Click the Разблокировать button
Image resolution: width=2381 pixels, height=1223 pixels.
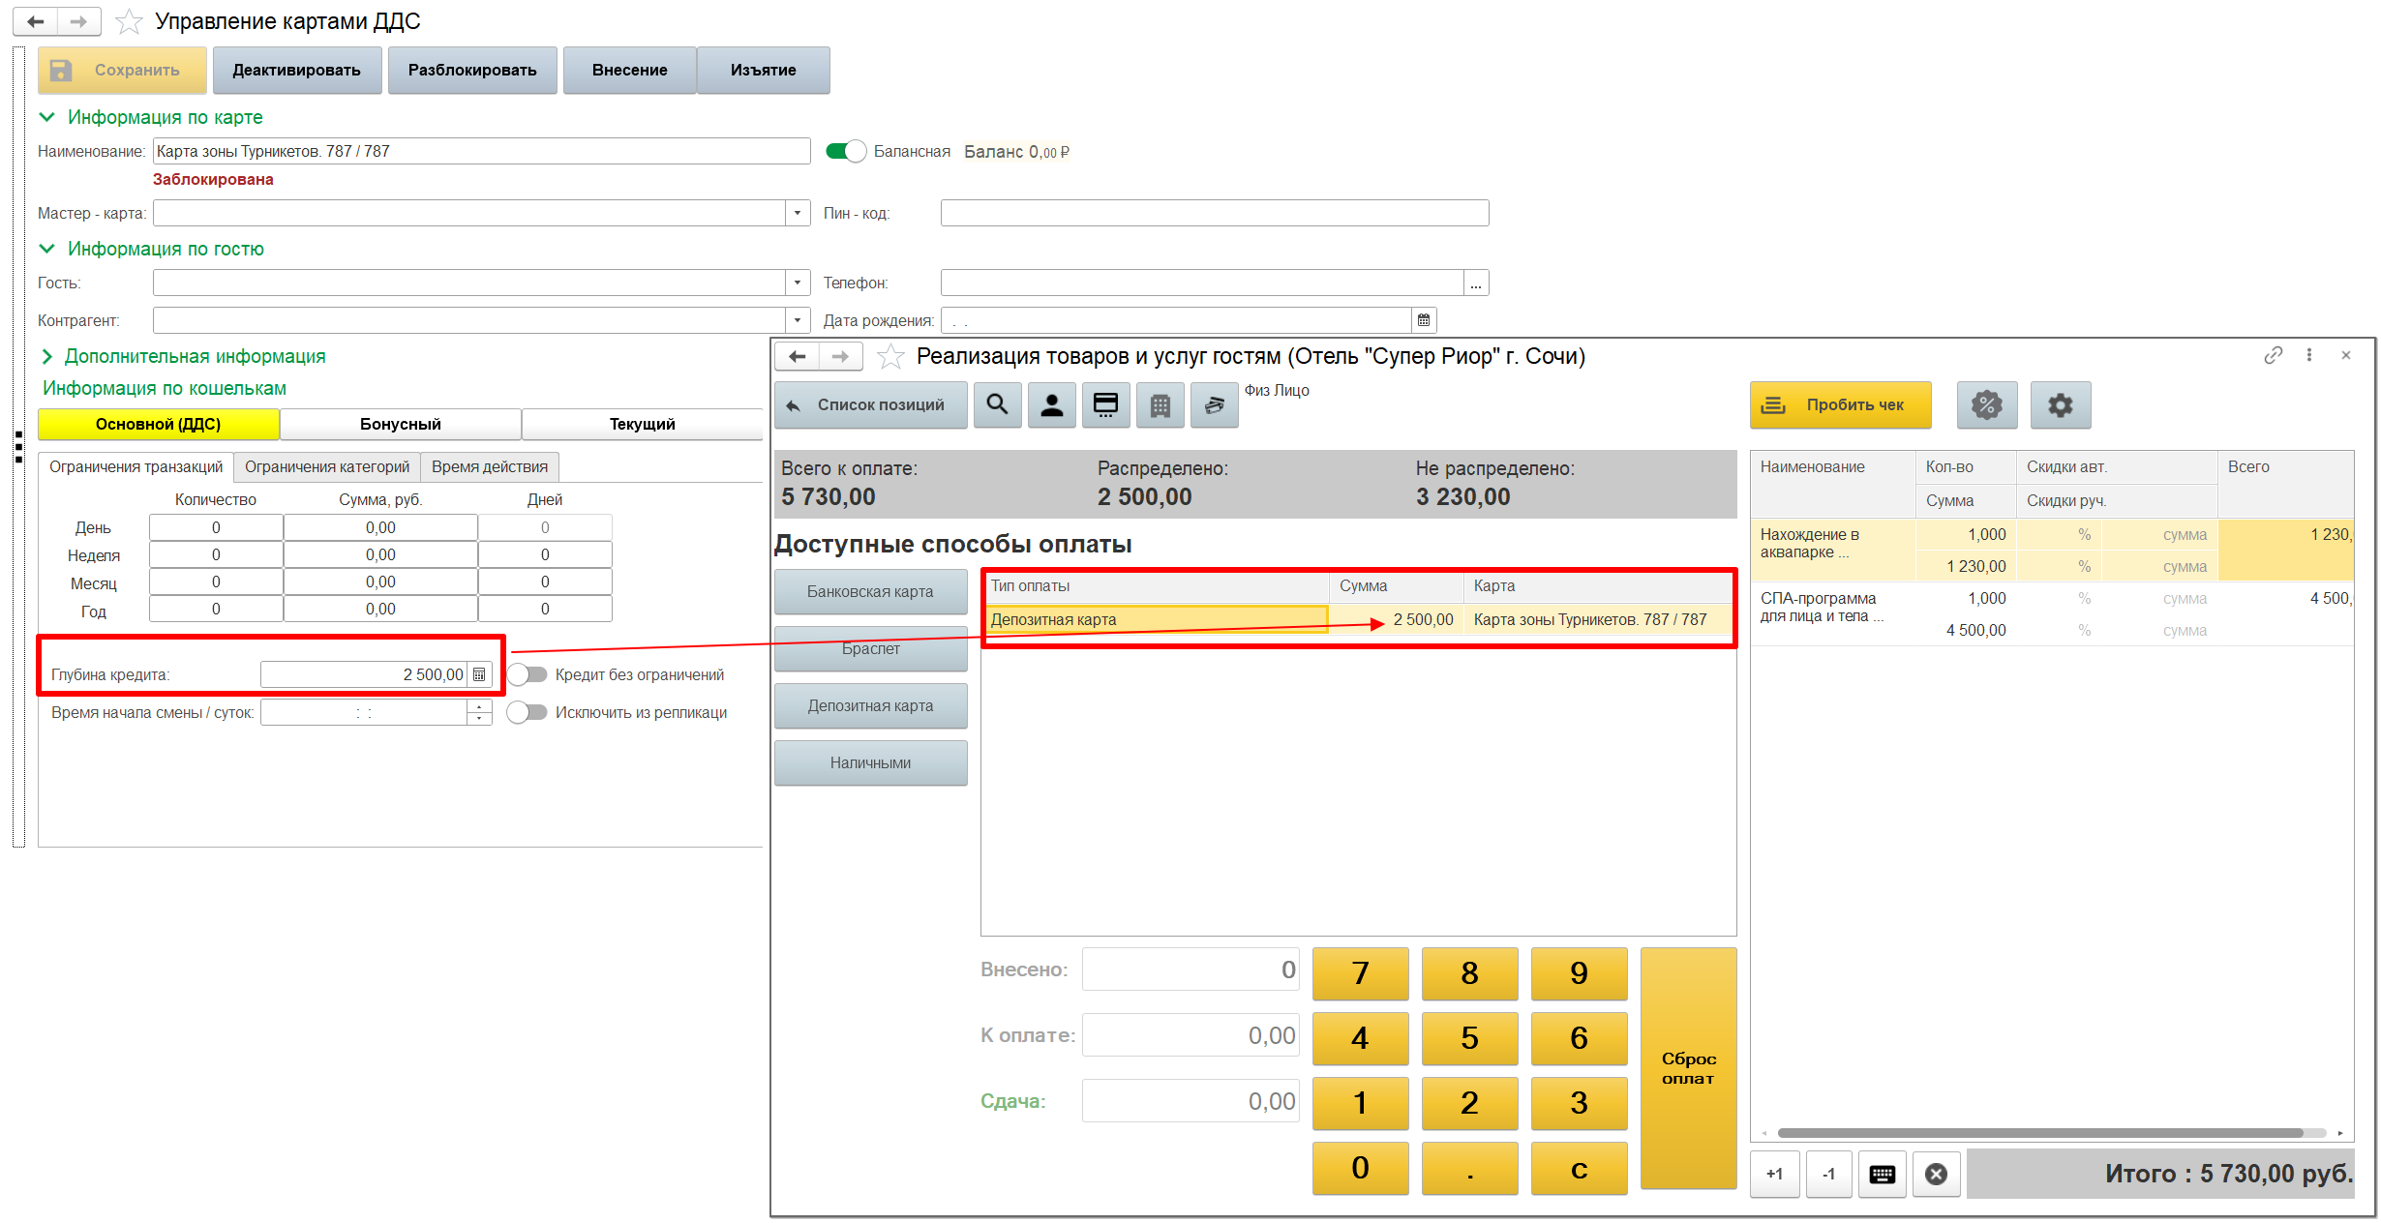[x=472, y=70]
